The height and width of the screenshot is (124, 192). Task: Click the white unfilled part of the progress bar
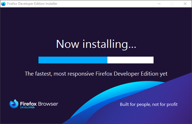click(130, 60)
